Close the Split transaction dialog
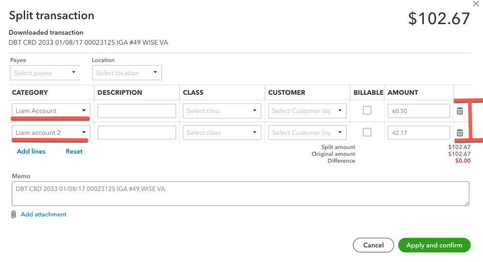 [x=476, y=4]
